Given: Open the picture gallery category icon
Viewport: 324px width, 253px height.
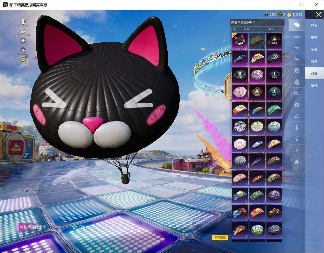Looking at the screenshot, I should click(297, 116).
